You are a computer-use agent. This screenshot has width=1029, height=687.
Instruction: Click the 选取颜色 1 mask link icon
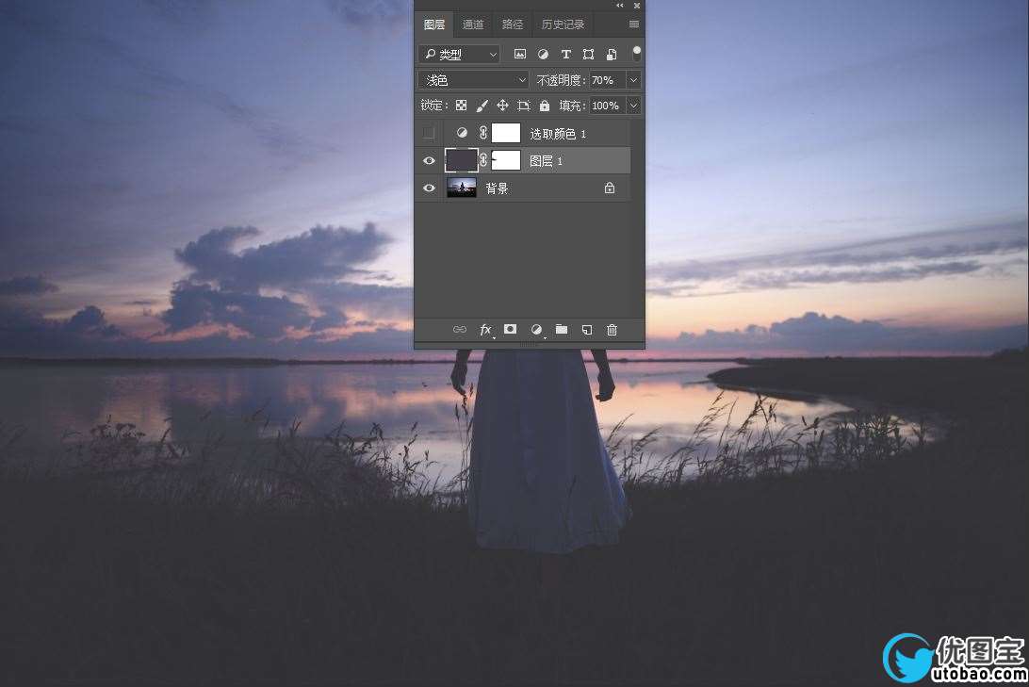483,133
